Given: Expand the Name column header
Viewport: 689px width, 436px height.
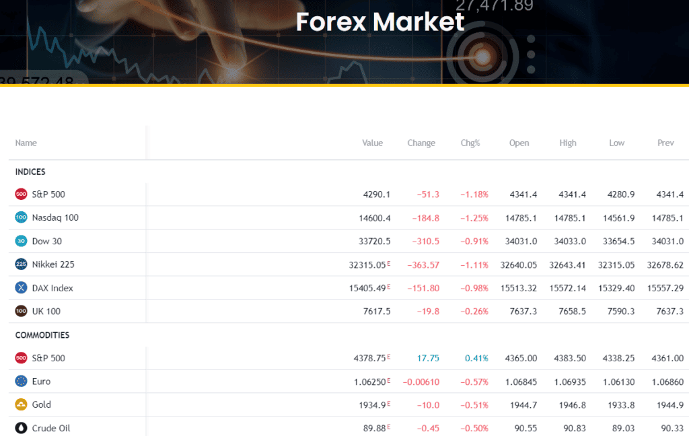Looking at the screenshot, I should pos(26,143).
